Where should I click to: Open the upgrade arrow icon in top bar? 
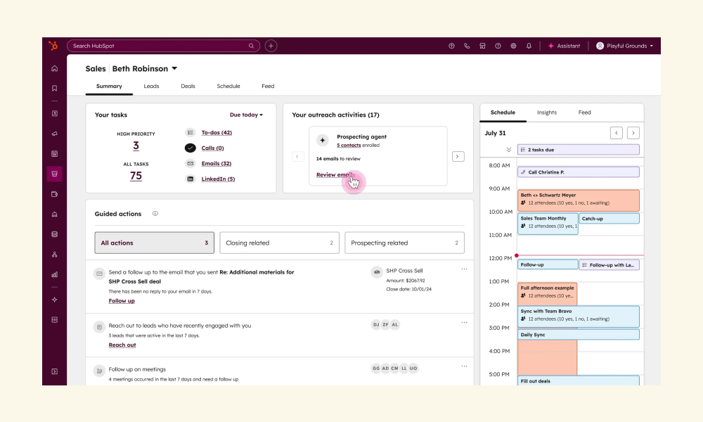tap(451, 46)
